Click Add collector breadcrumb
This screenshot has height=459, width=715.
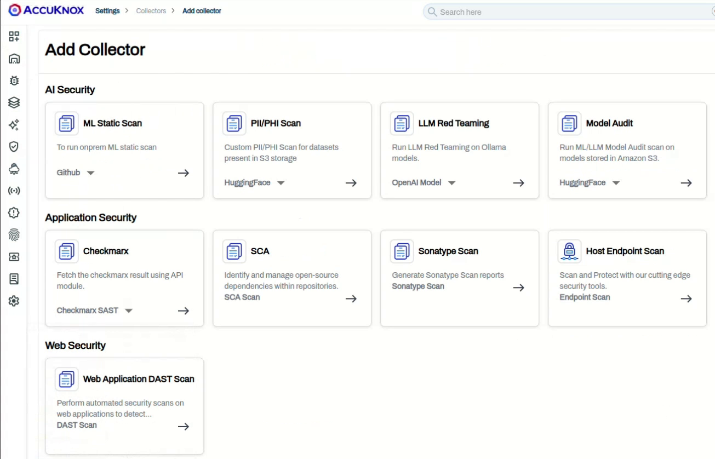click(202, 11)
